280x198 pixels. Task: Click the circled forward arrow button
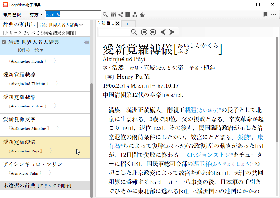point(153,32)
